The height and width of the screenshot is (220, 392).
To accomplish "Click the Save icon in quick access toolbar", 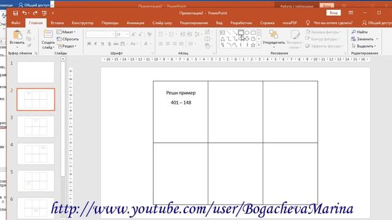I will click(15, 13).
